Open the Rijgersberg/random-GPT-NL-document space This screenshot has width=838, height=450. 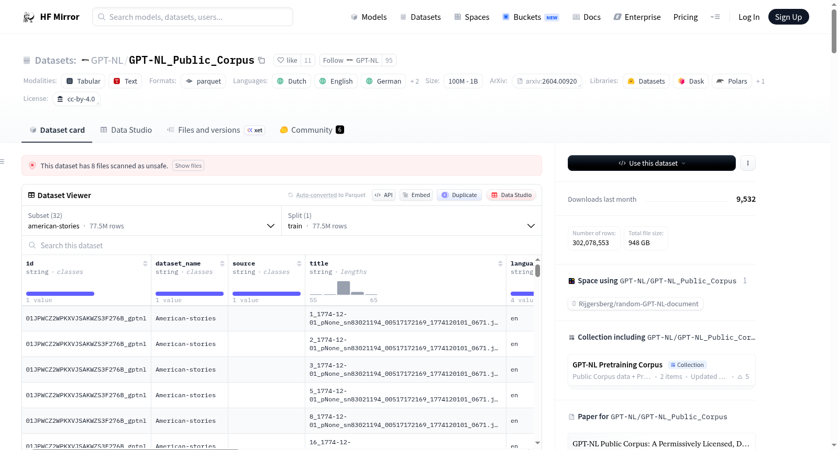(x=636, y=304)
